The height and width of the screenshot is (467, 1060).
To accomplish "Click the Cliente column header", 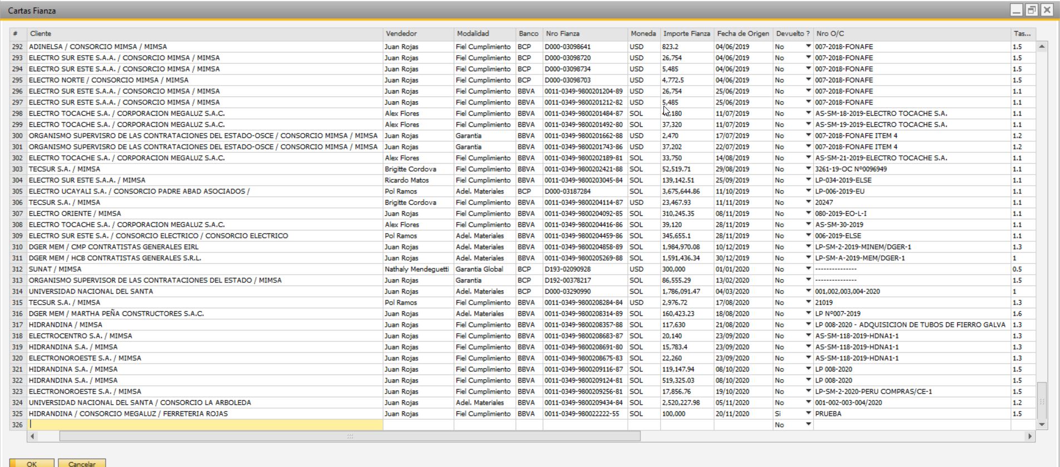I will coord(205,34).
